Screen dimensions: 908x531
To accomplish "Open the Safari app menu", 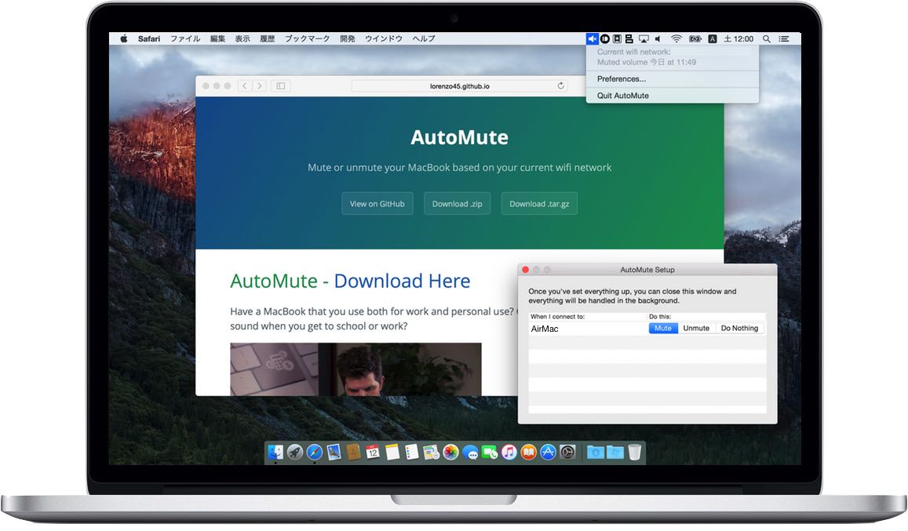I will (149, 38).
